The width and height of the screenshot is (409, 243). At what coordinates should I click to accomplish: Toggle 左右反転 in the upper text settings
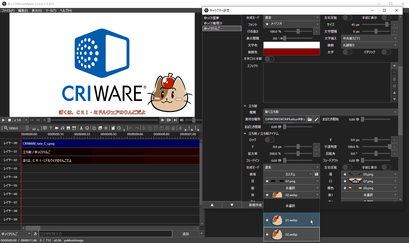347,17
